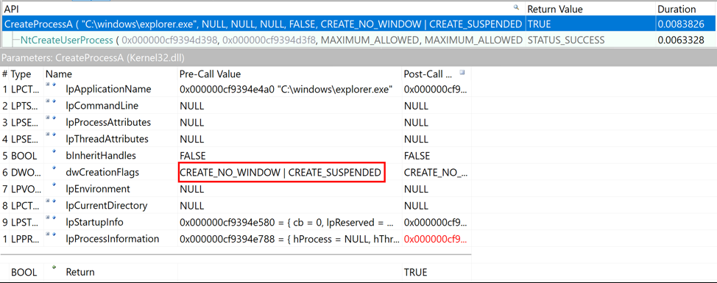Click the NULL pre-call value of lpEnvironment

(x=191, y=189)
